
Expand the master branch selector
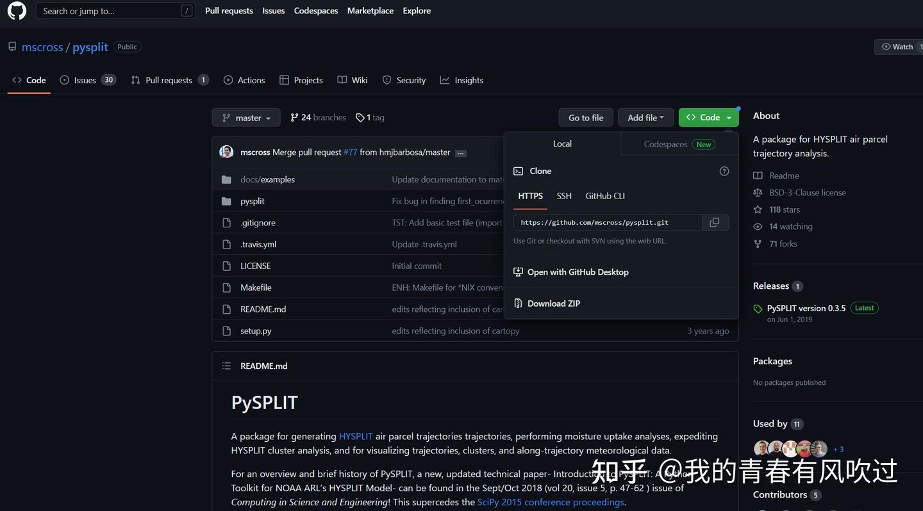pos(246,117)
